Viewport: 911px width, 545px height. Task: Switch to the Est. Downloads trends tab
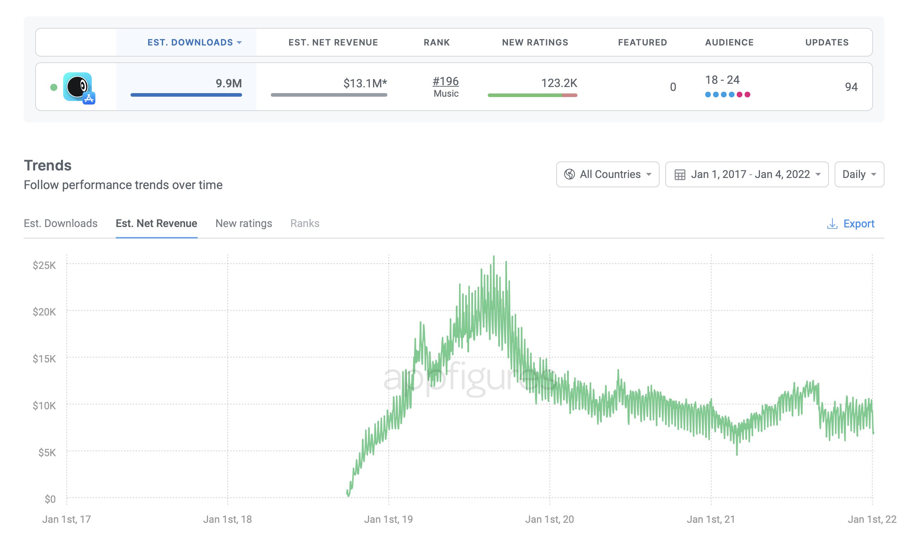pos(61,223)
